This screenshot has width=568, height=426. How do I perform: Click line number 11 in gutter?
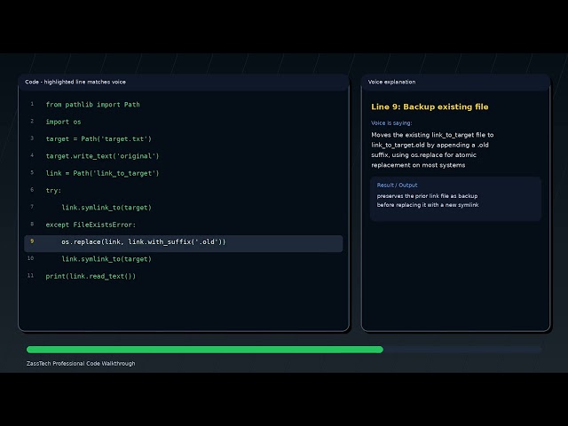click(x=31, y=276)
